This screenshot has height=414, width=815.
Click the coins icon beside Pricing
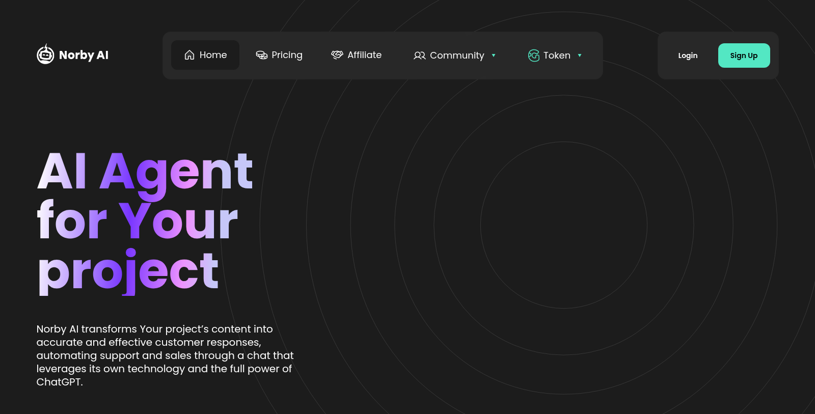tap(262, 55)
